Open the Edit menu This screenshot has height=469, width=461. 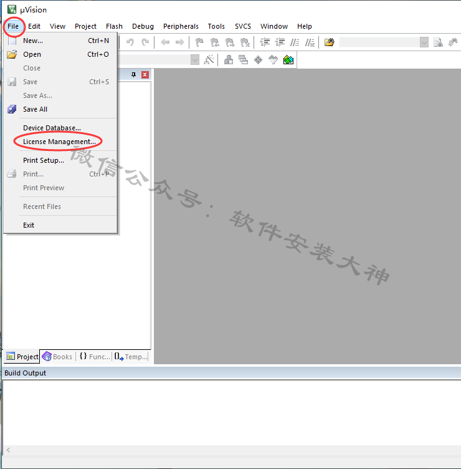pyautogui.click(x=34, y=26)
